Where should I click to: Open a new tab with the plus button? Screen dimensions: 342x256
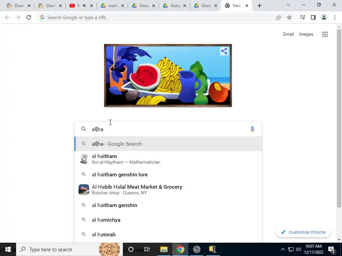tap(259, 6)
